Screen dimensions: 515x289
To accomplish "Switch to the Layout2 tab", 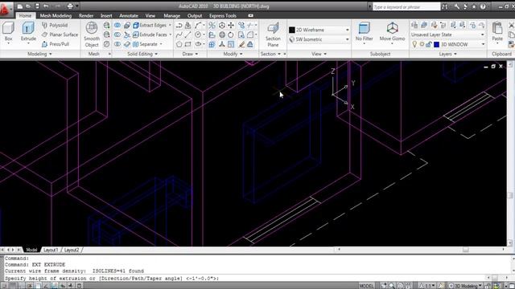I will pyautogui.click(x=72, y=250).
